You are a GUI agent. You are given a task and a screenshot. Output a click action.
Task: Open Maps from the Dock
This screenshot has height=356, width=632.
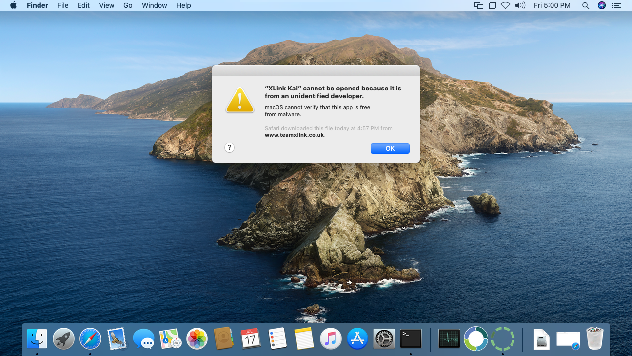tap(170, 339)
